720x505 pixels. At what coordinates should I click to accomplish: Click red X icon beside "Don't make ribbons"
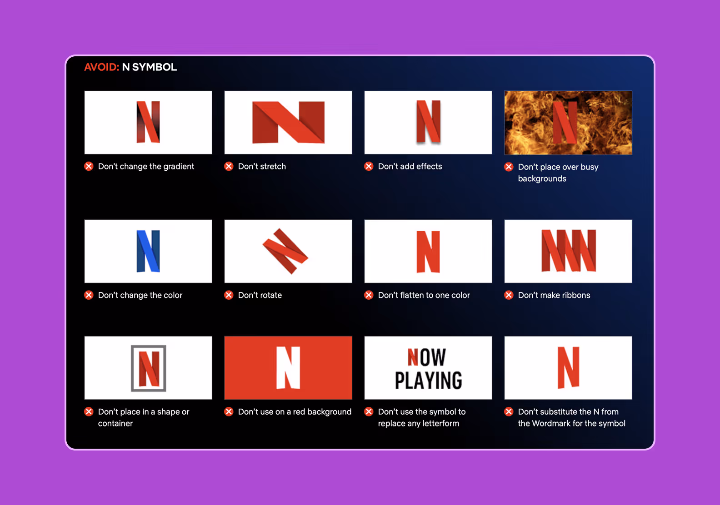tap(509, 295)
